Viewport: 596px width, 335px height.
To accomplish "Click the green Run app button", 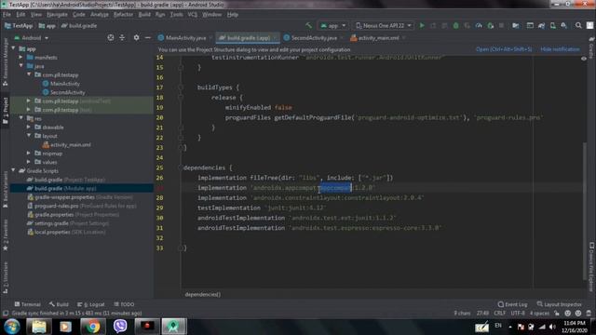I will coord(422,25).
